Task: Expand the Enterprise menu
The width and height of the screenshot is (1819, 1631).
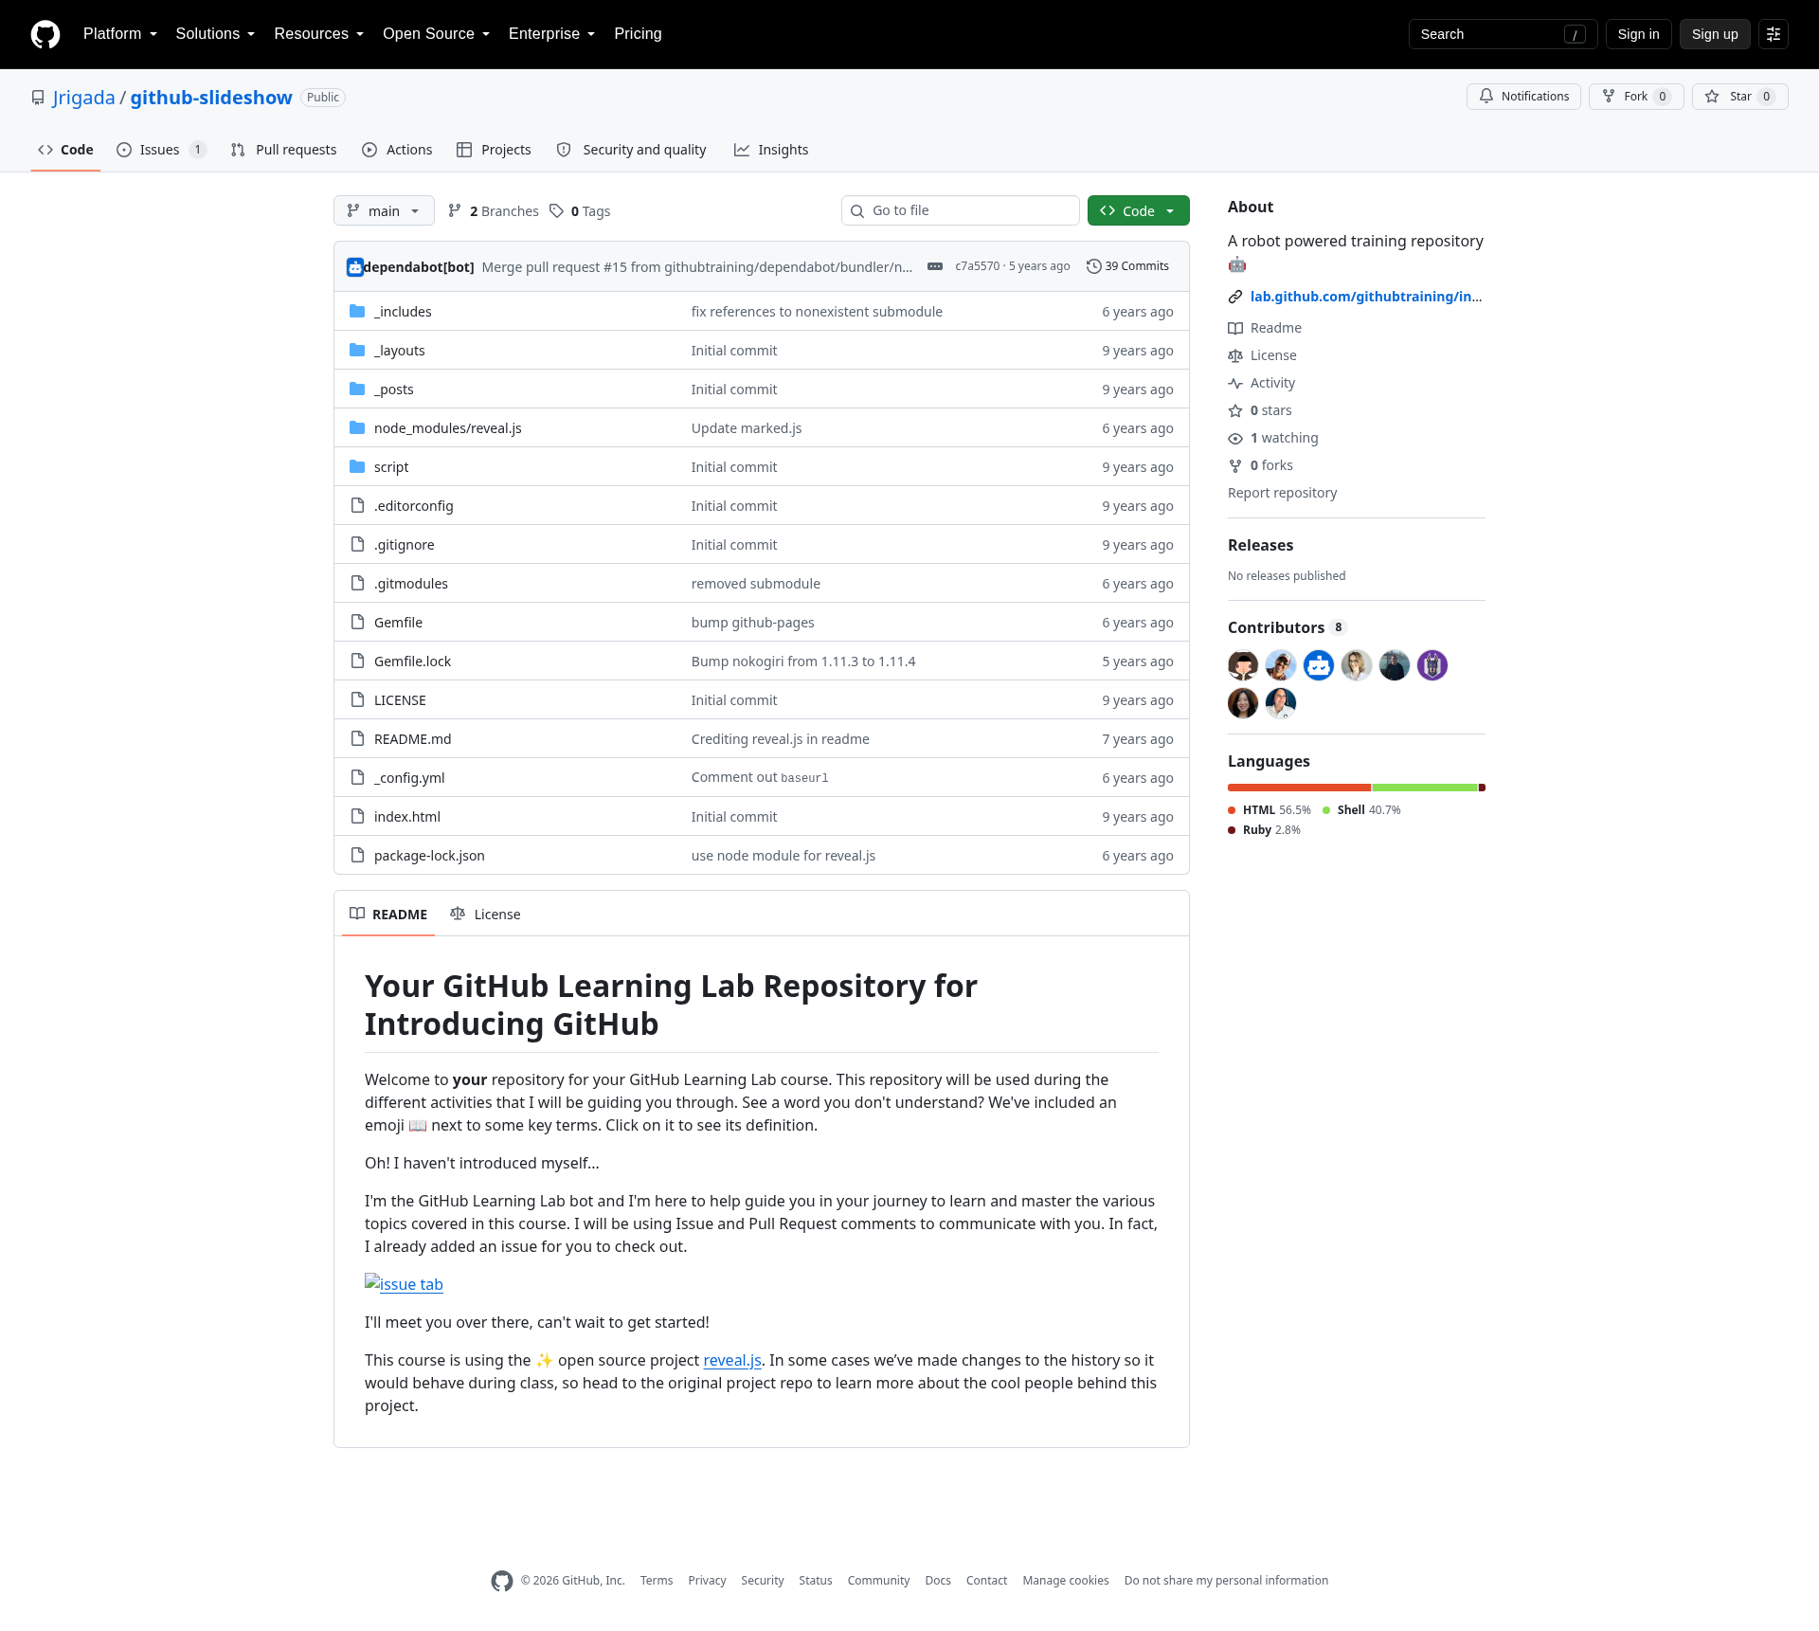Action: (x=552, y=34)
